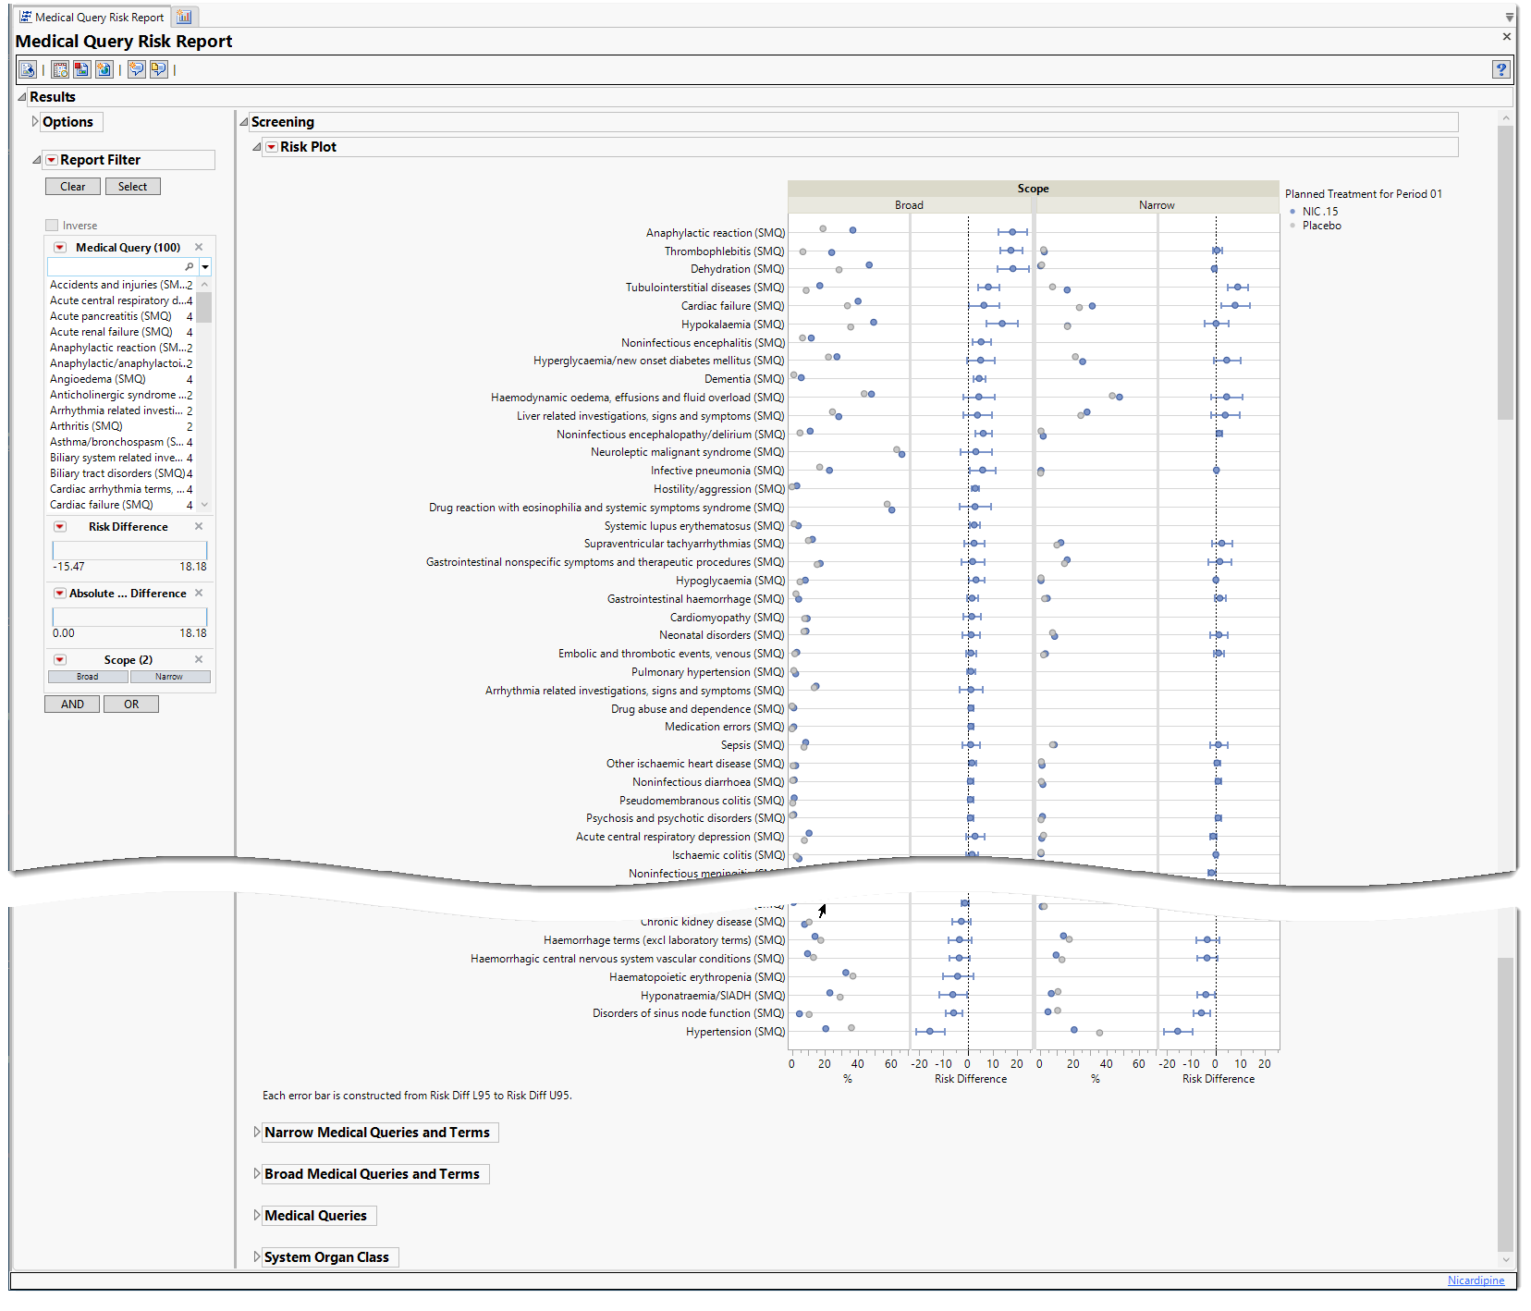Viewport: 1531px width, 1311px height.
Task: Click the Medical Query search field
Action: pyautogui.click(x=118, y=267)
